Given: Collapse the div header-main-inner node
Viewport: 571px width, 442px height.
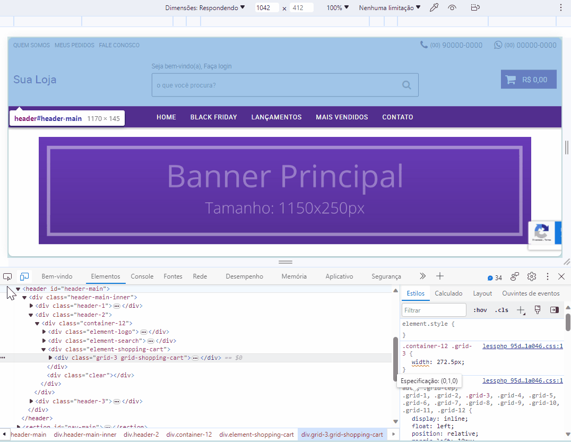Looking at the screenshot, I should click(x=24, y=298).
